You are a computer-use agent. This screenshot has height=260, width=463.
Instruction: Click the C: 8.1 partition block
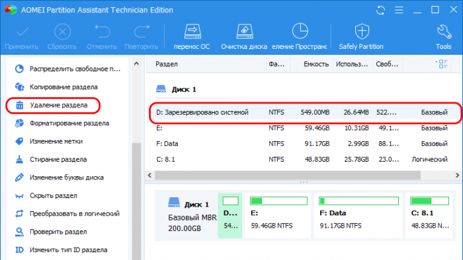429,216
